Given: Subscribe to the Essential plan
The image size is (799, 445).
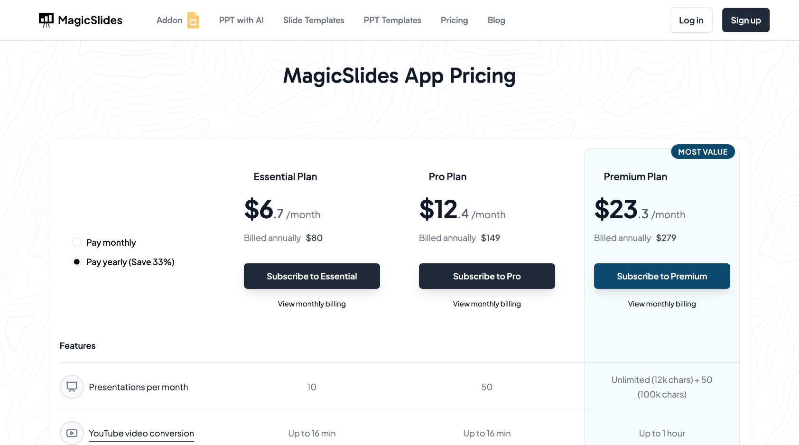Looking at the screenshot, I should coord(312,276).
